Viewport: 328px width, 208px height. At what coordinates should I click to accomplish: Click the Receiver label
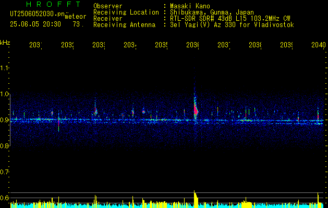108,19
